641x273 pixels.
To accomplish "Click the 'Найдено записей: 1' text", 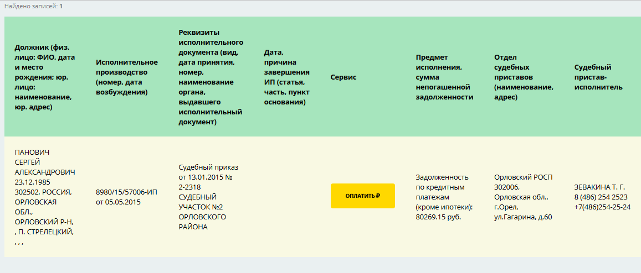I will click(x=34, y=7).
